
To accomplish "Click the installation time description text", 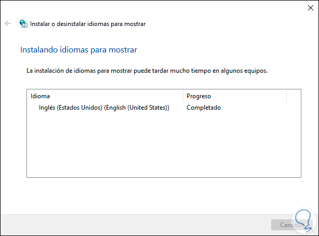I will tap(147, 70).
